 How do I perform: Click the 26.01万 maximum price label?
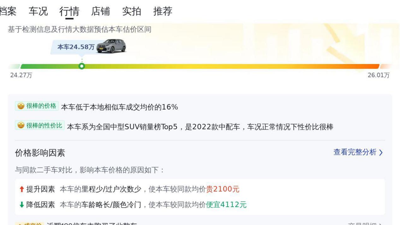[379, 75]
